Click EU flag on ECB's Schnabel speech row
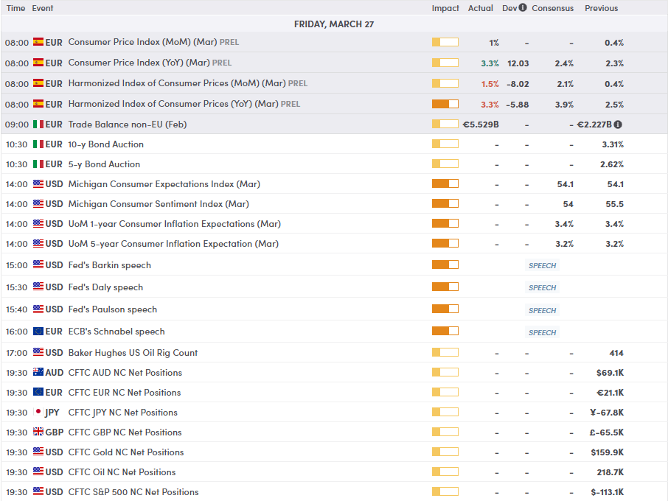Viewport: 668px width, 501px height. coord(38,331)
